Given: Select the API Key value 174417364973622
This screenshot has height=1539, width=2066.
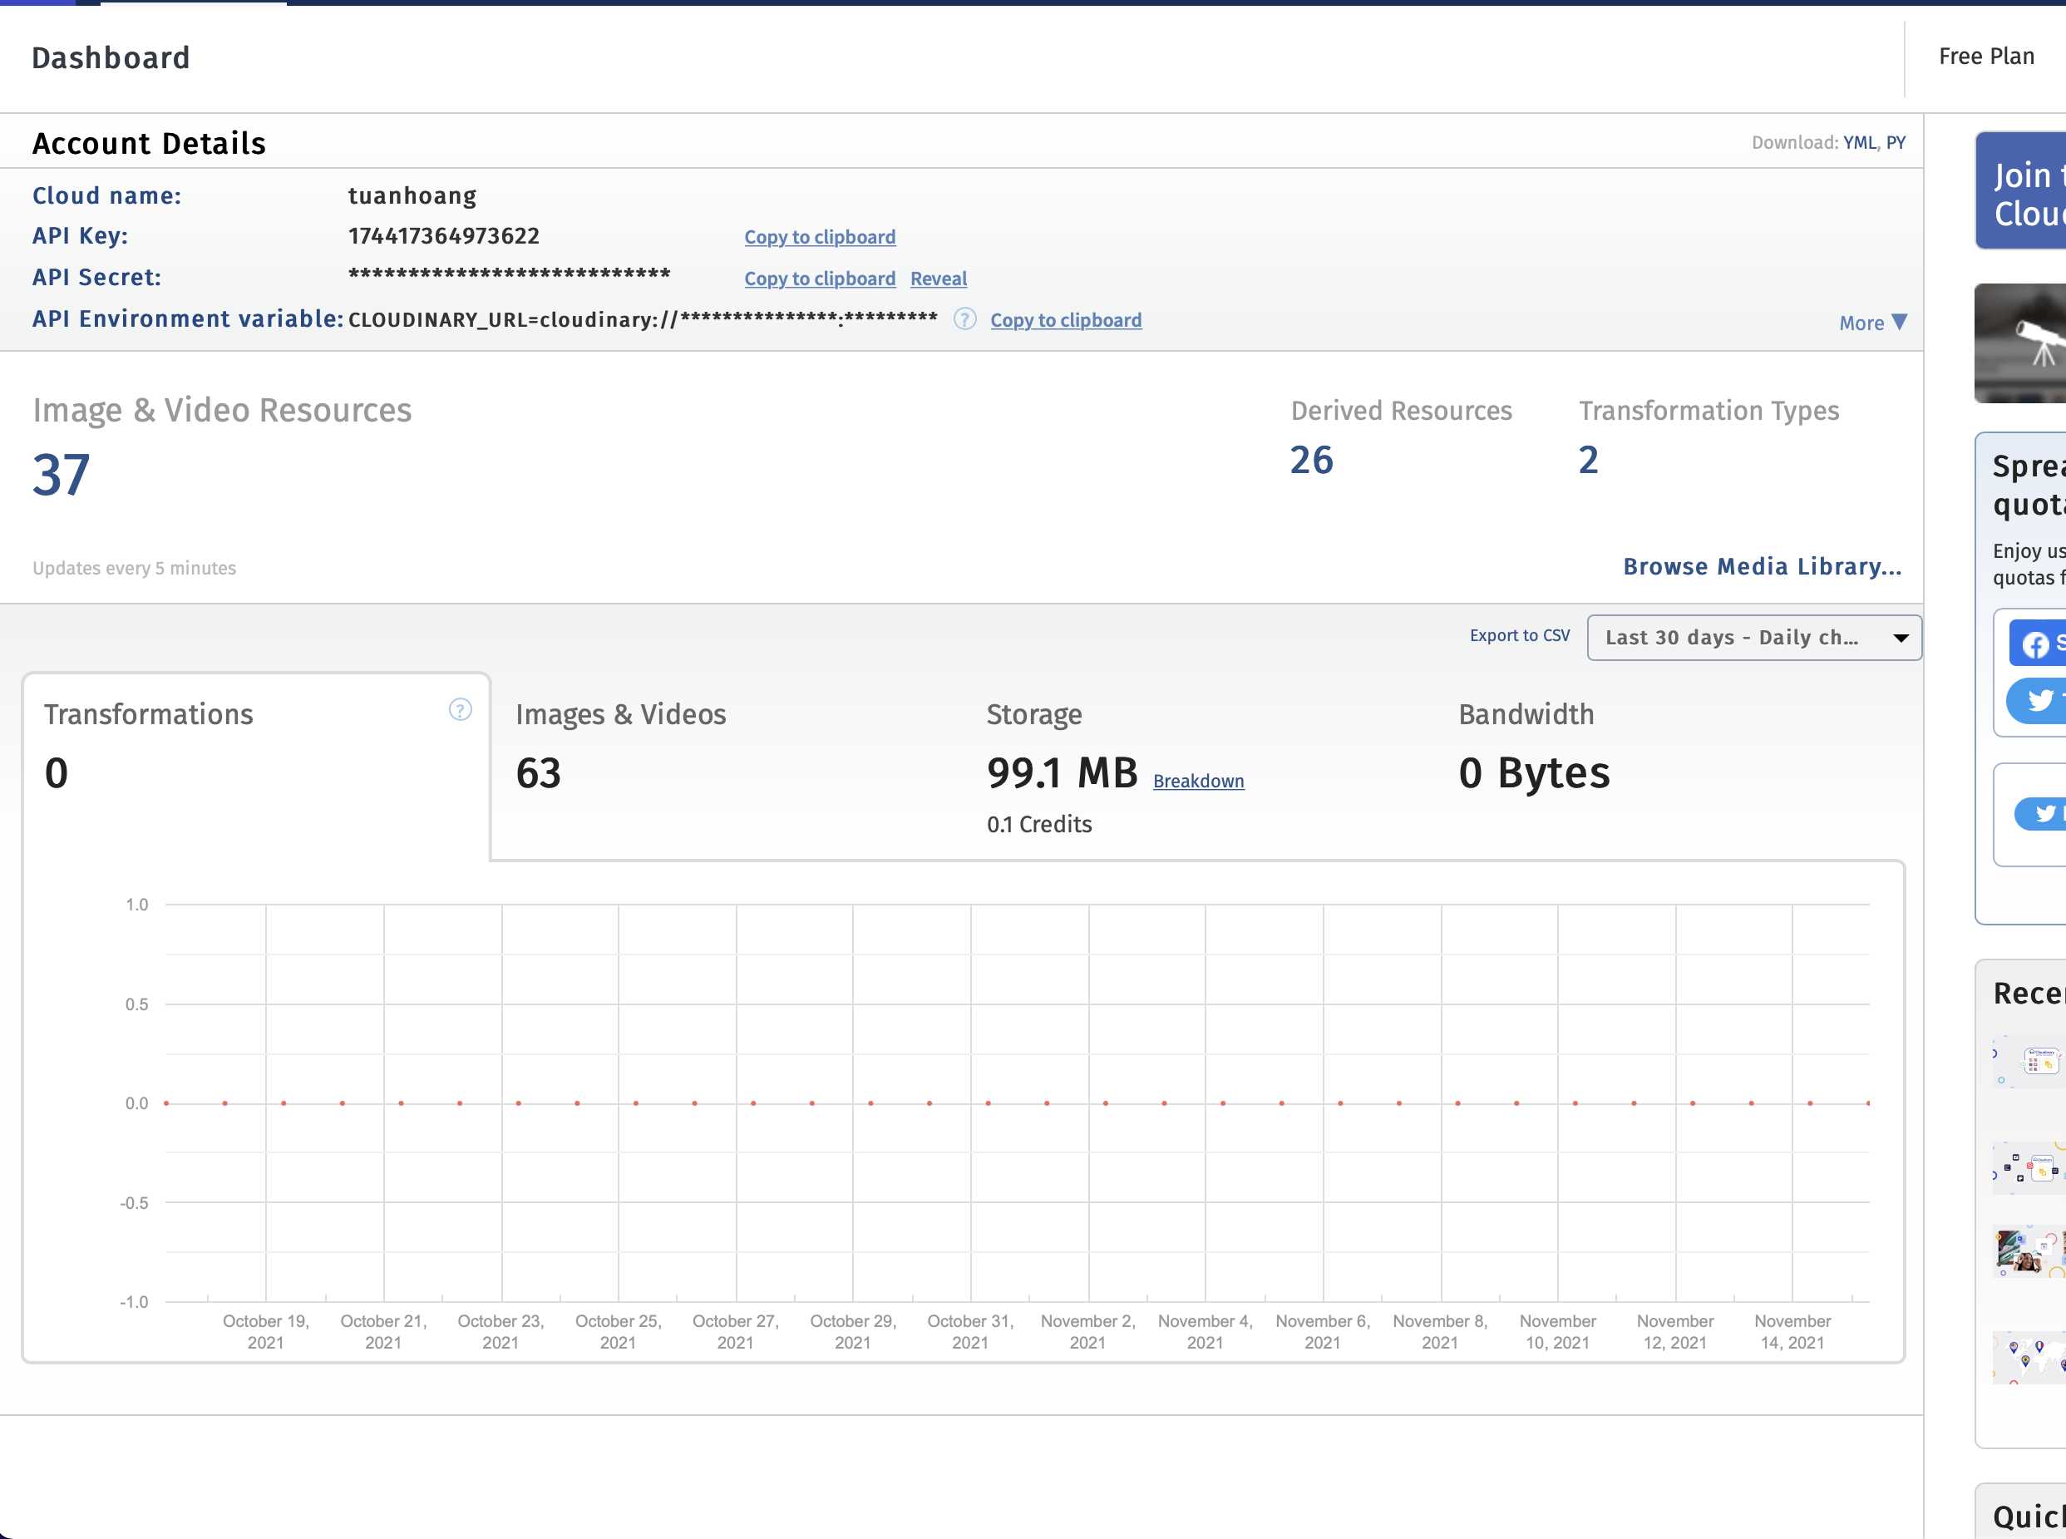Looking at the screenshot, I should (x=443, y=235).
